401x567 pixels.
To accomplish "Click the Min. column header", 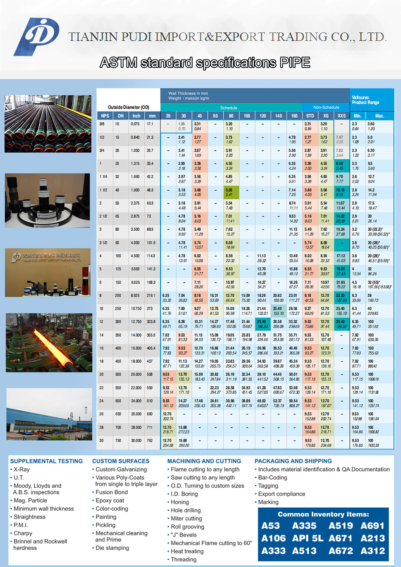I will [x=358, y=116].
